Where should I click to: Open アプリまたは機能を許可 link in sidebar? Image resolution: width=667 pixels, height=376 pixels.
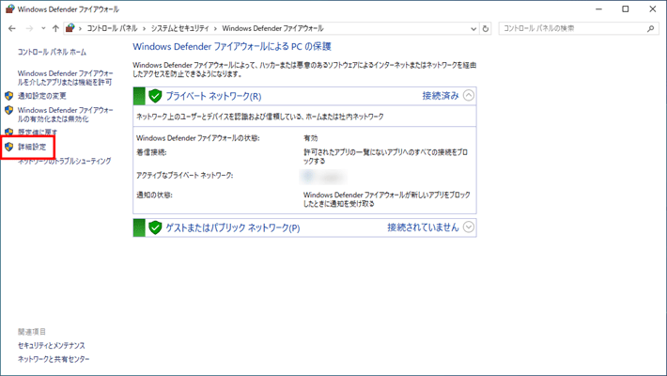65,77
